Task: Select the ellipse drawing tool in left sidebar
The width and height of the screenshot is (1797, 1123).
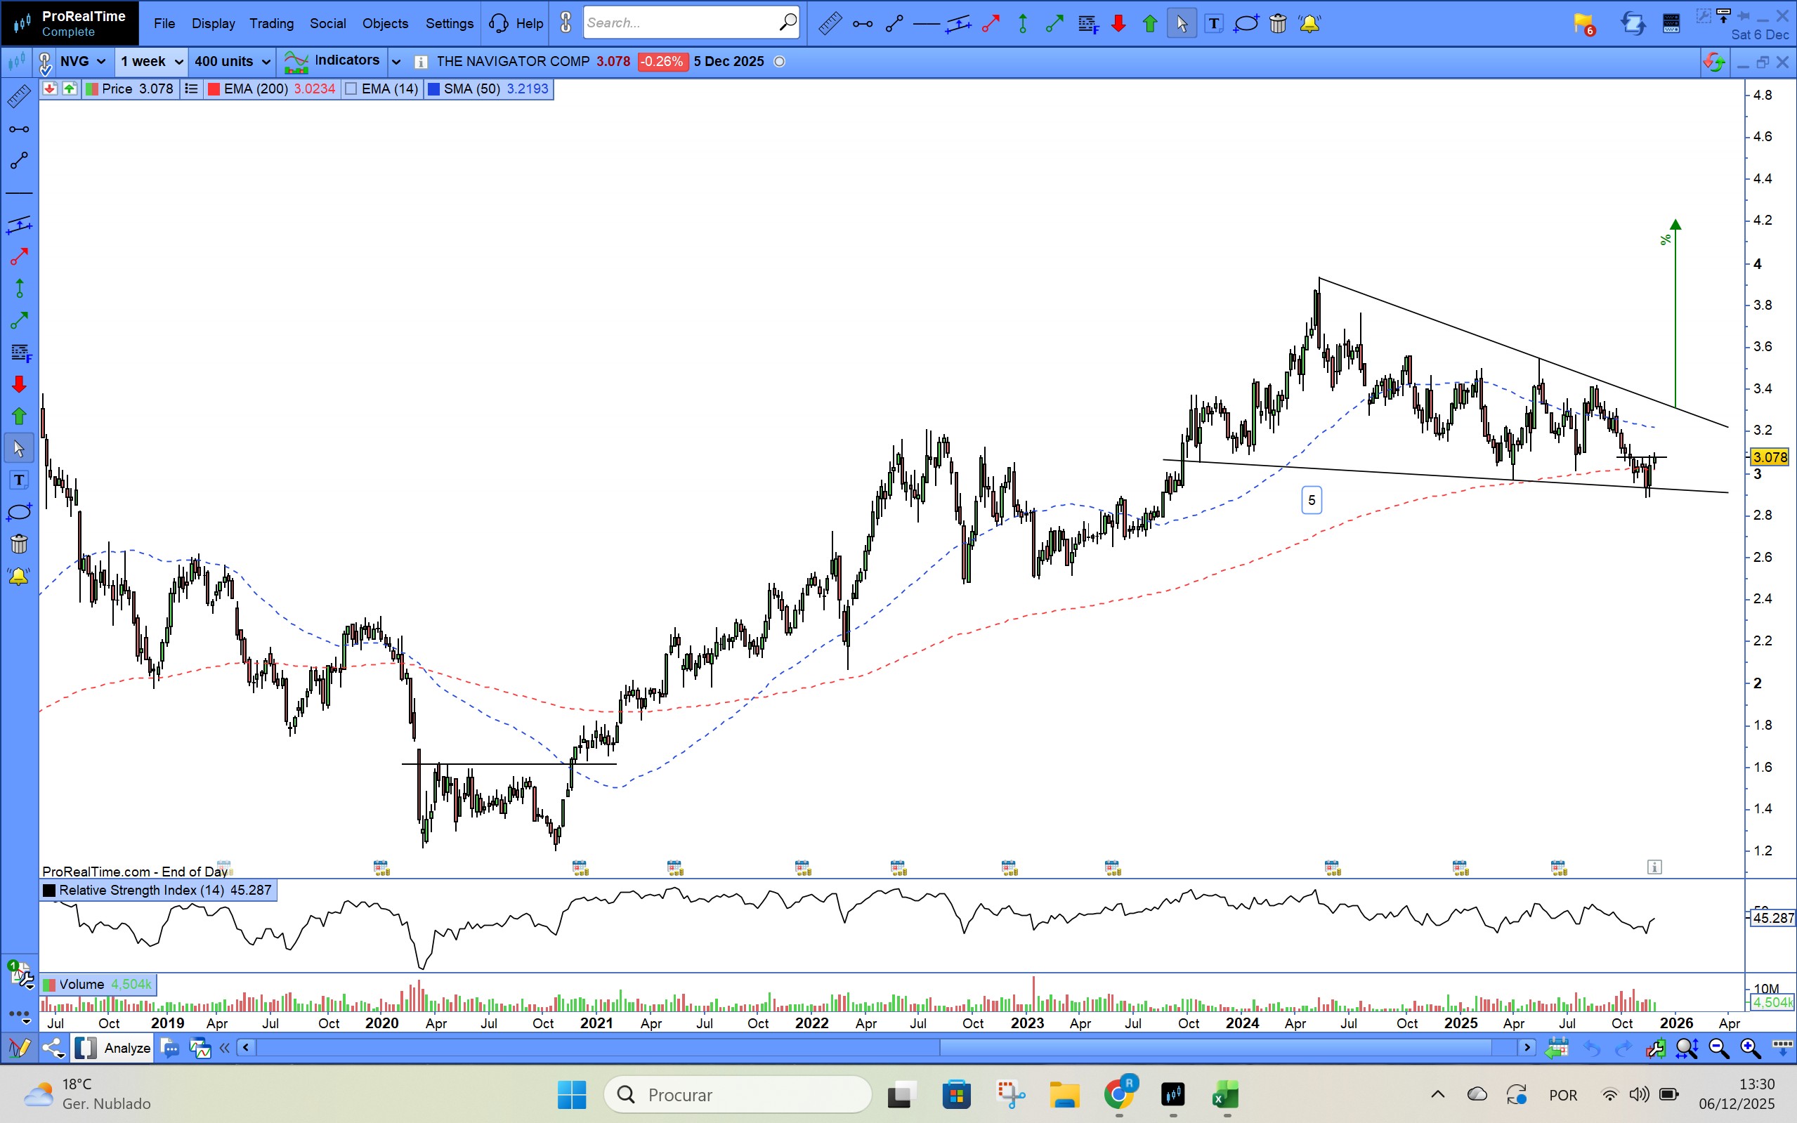Action: click(18, 513)
